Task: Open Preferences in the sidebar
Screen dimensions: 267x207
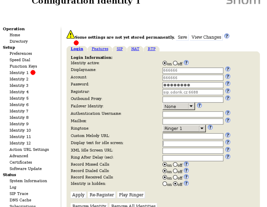Action: [x=21, y=54]
